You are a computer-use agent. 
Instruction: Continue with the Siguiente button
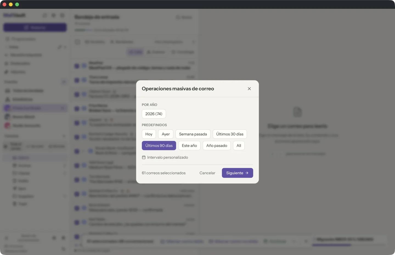coord(238,173)
